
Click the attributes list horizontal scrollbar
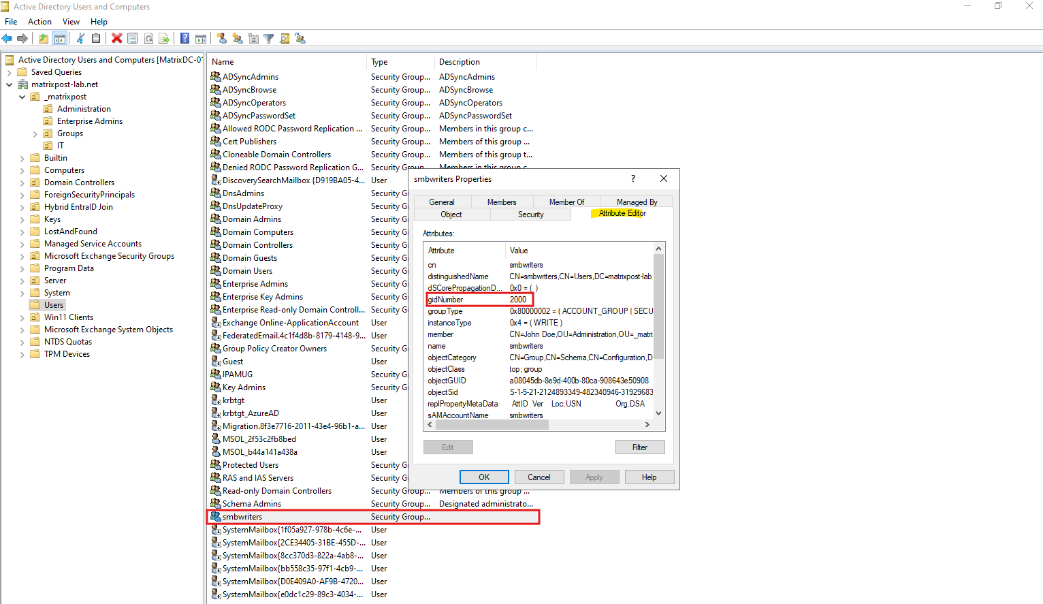[x=538, y=424]
